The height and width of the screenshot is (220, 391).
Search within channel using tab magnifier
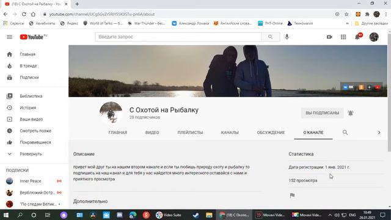click(x=345, y=132)
